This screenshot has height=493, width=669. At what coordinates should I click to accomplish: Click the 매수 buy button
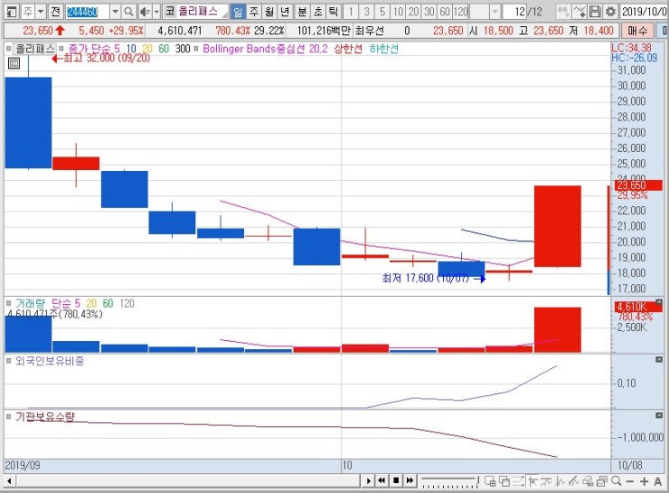[637, 31]
